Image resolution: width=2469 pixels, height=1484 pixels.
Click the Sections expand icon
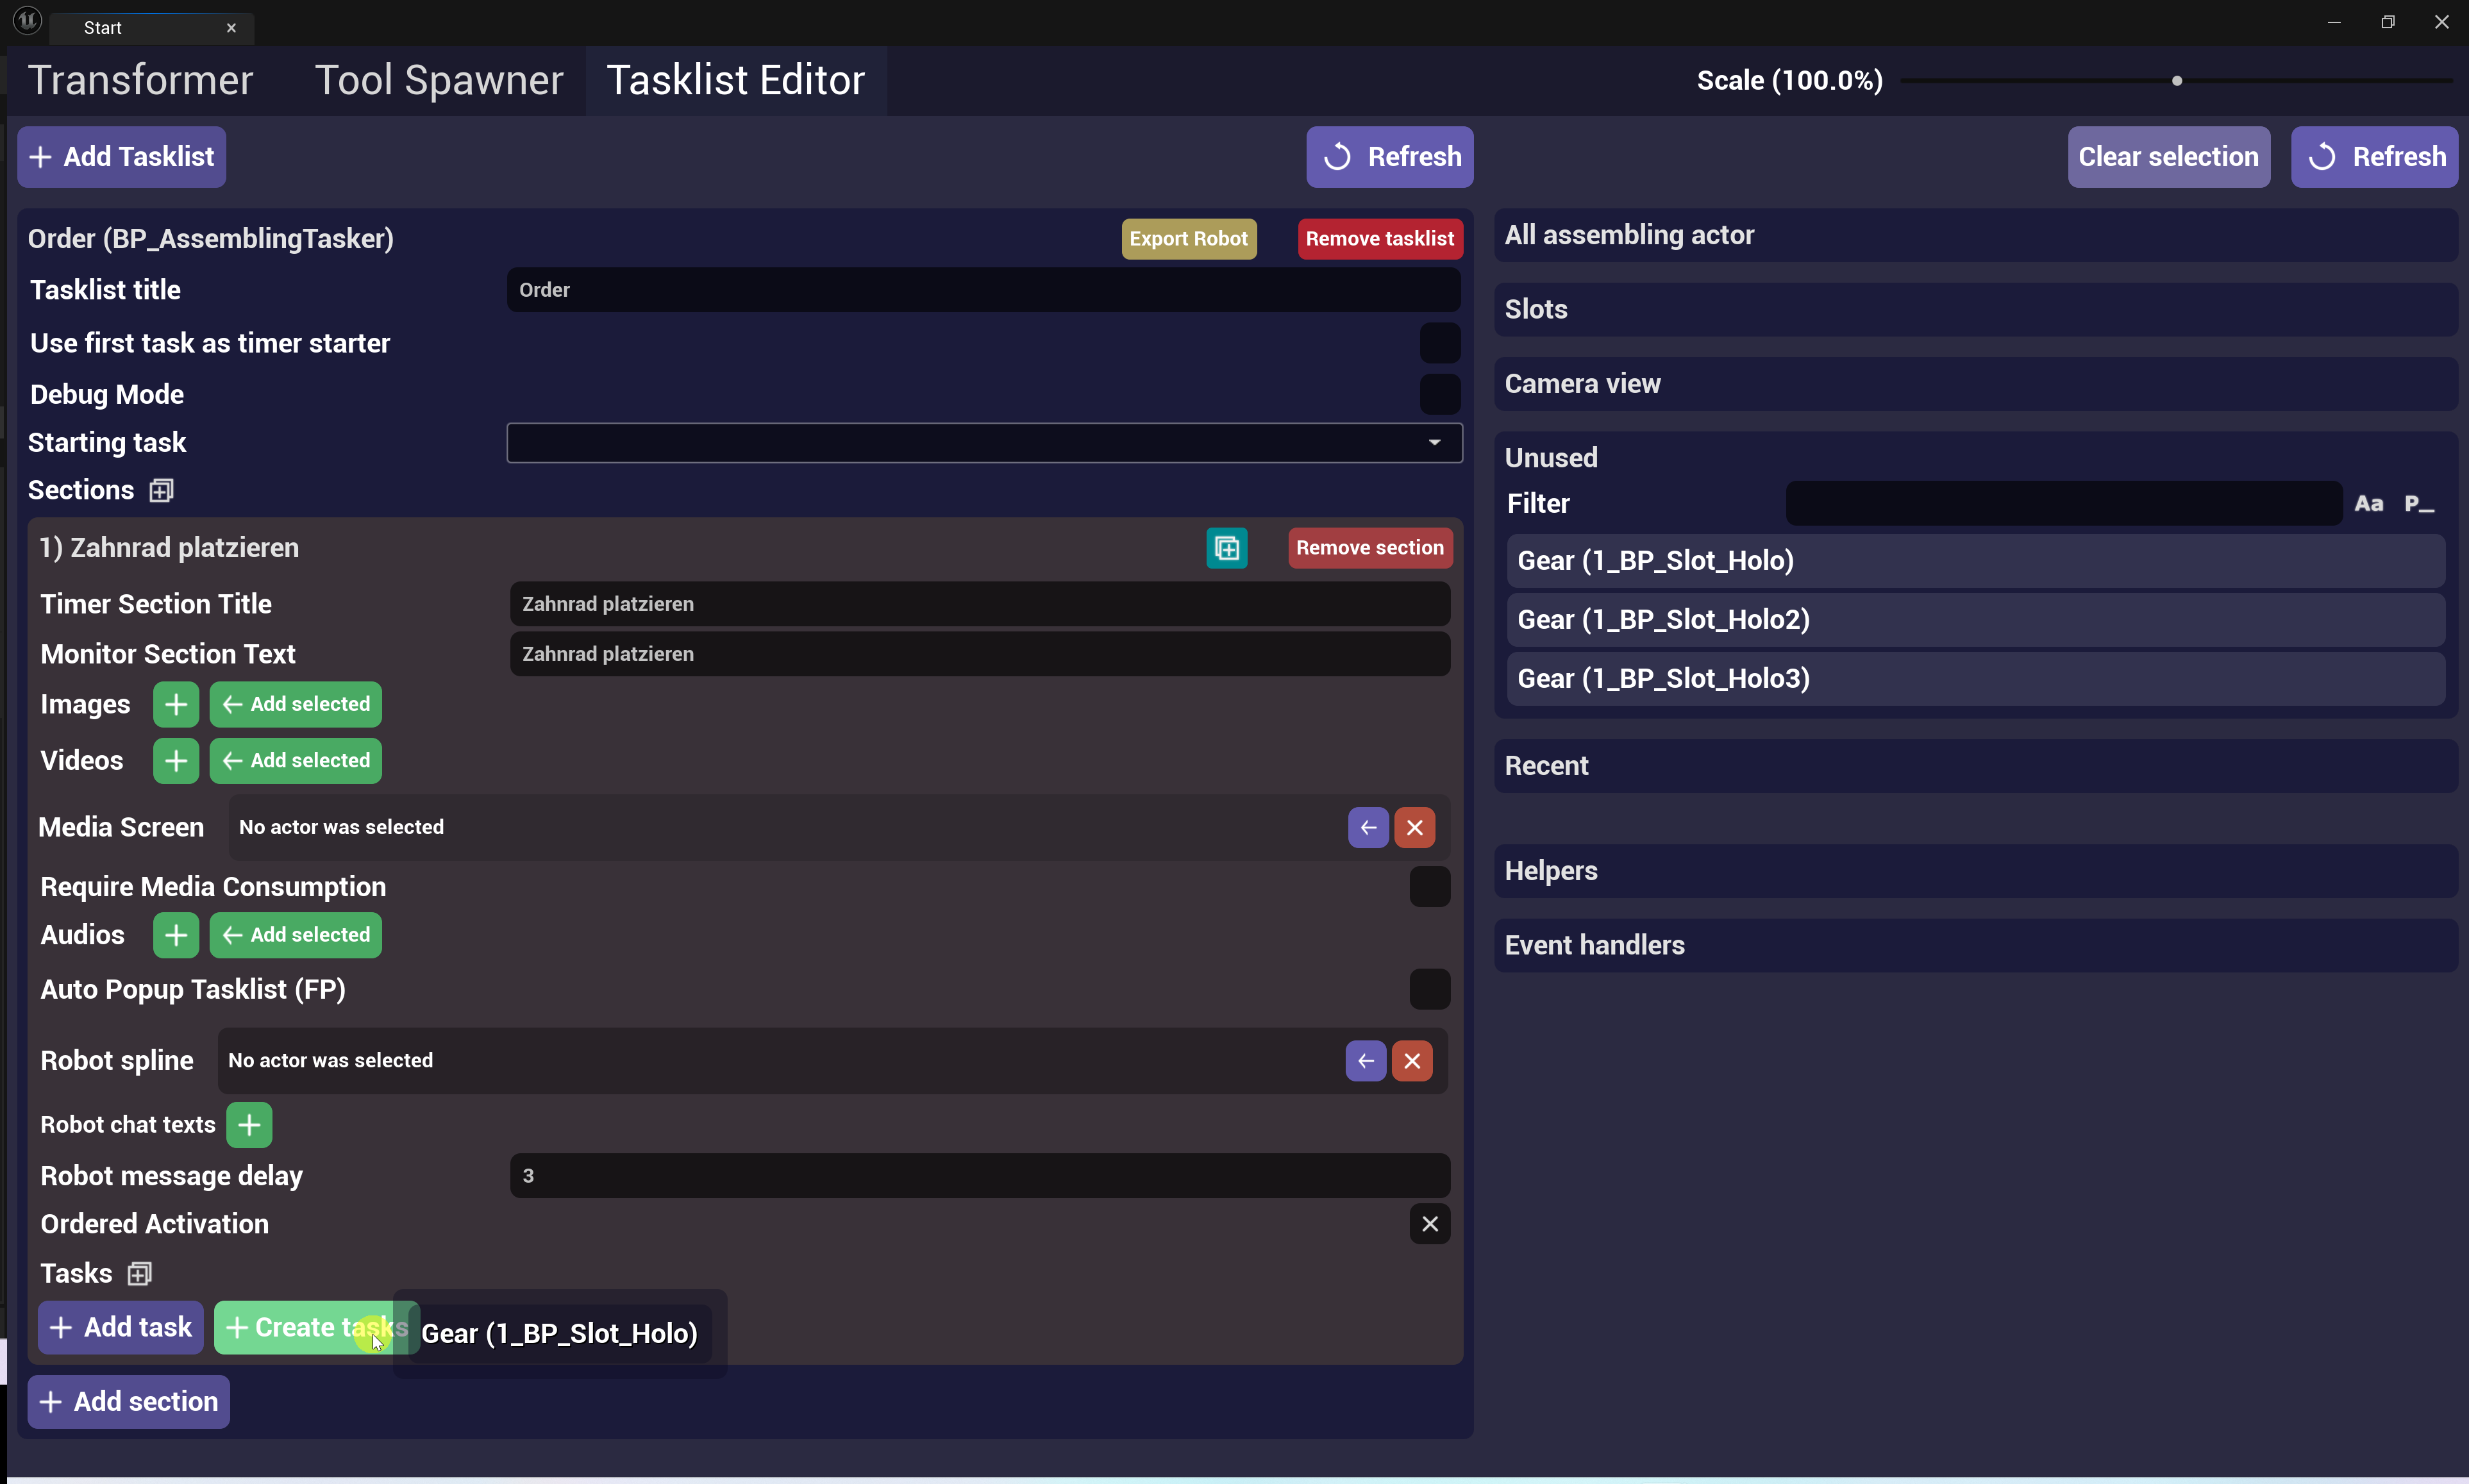coord(161,490)
